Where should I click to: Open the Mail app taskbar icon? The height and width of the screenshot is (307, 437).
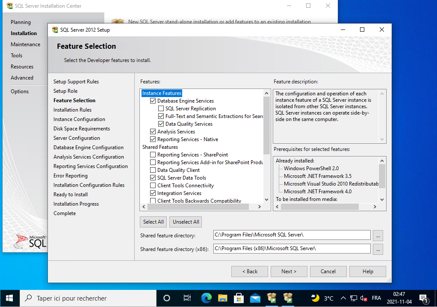tap(255, 298)
